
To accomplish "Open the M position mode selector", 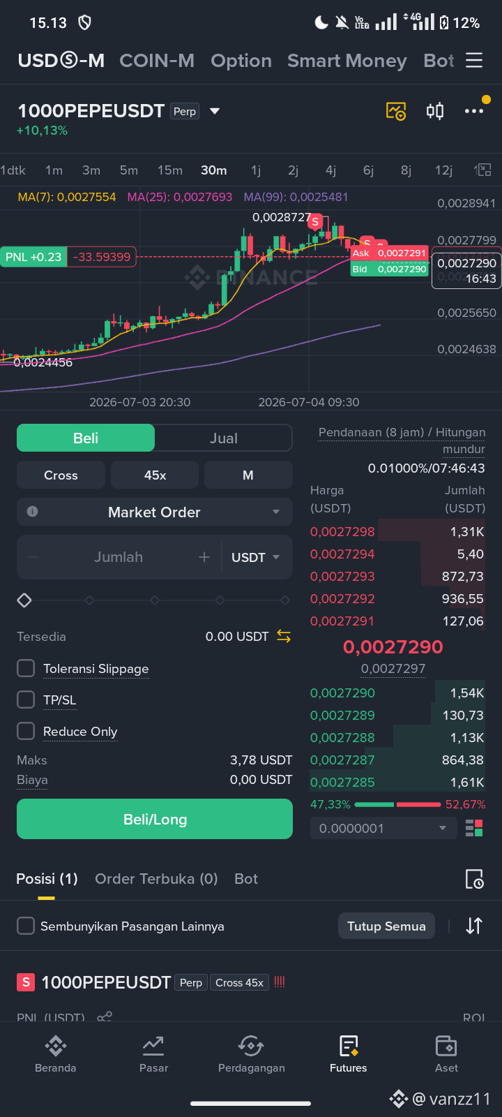I will point(248,475).
